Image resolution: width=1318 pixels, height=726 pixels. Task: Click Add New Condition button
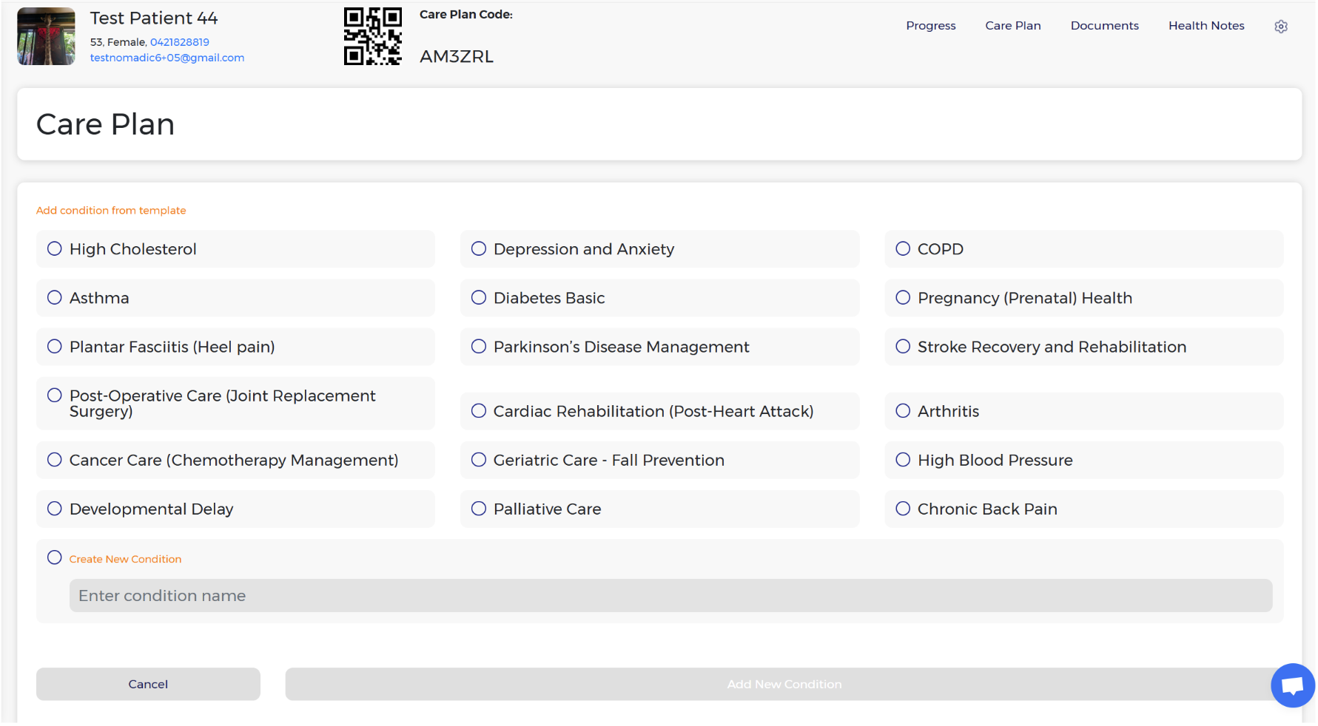point(784,685)
